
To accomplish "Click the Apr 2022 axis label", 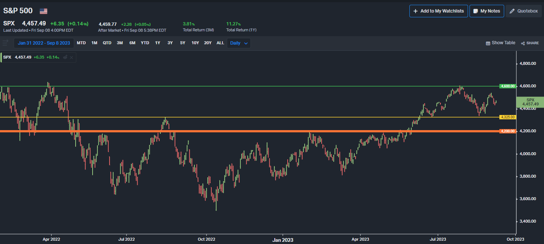I will coord(51,239).
